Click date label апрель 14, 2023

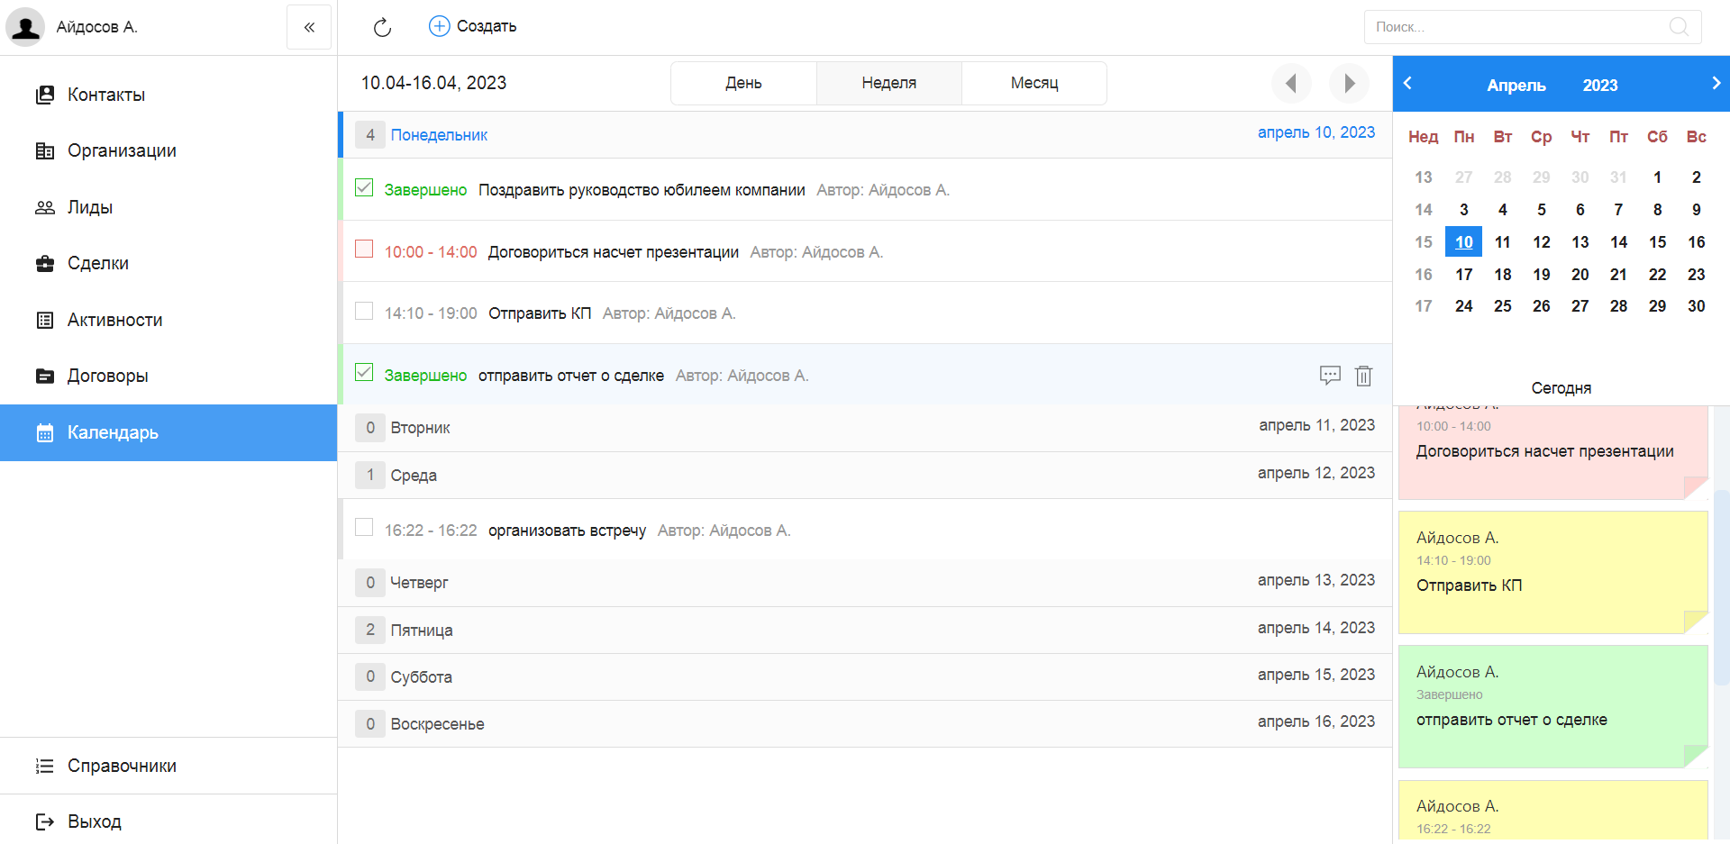pos(1316,628)
